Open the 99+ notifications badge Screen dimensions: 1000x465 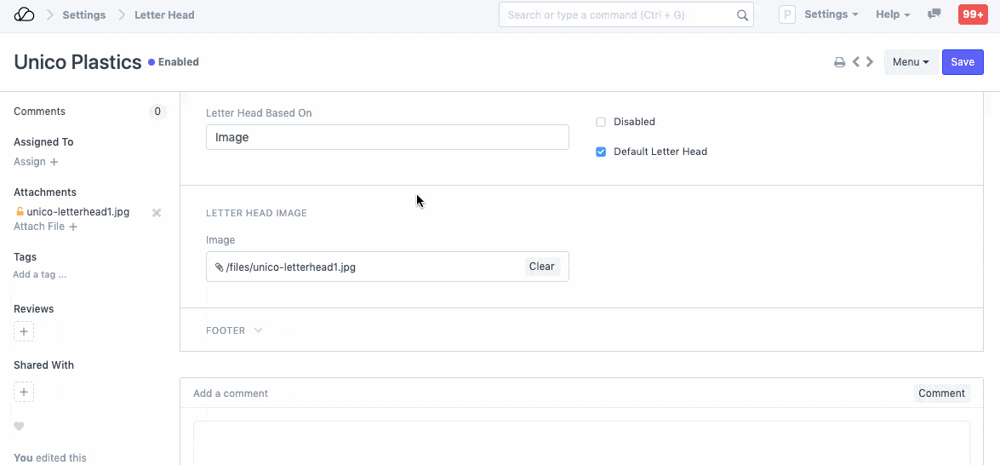point(973,14)
